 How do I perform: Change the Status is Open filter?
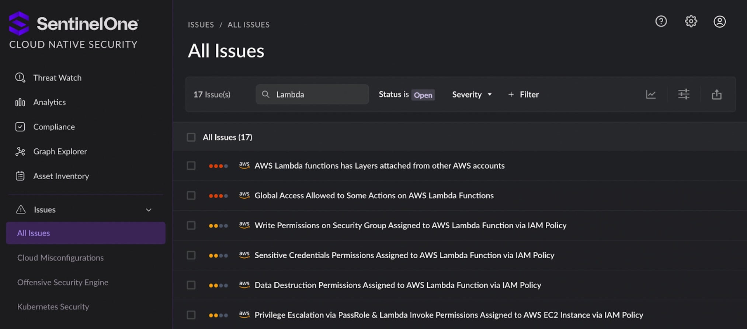[423, 95]
